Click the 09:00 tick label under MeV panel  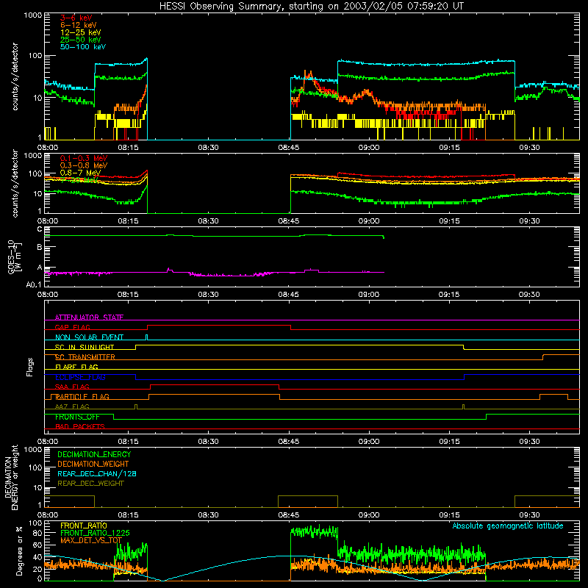click(369, 221)
